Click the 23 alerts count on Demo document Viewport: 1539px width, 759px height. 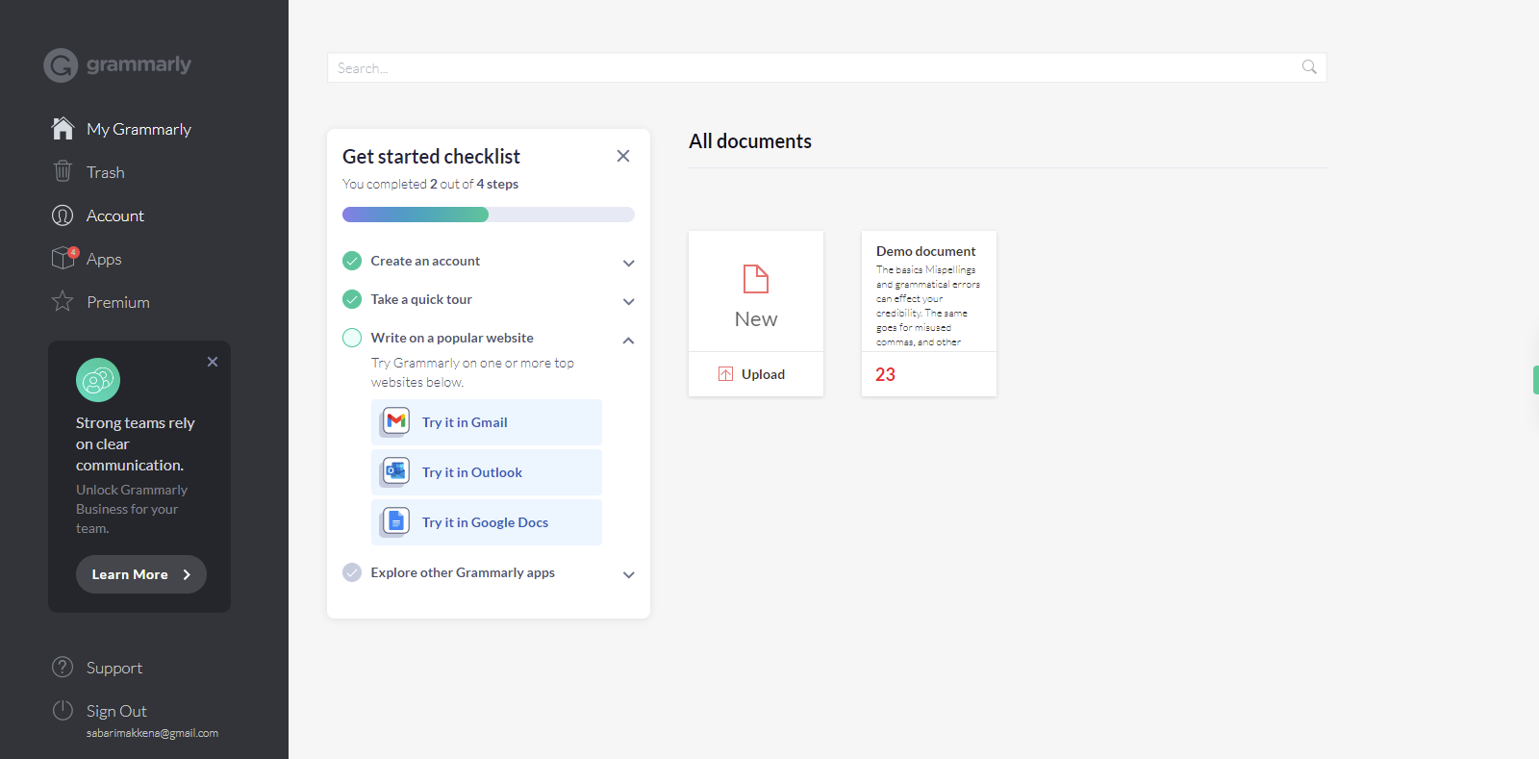pyautogui.click(x=885, y=374)
